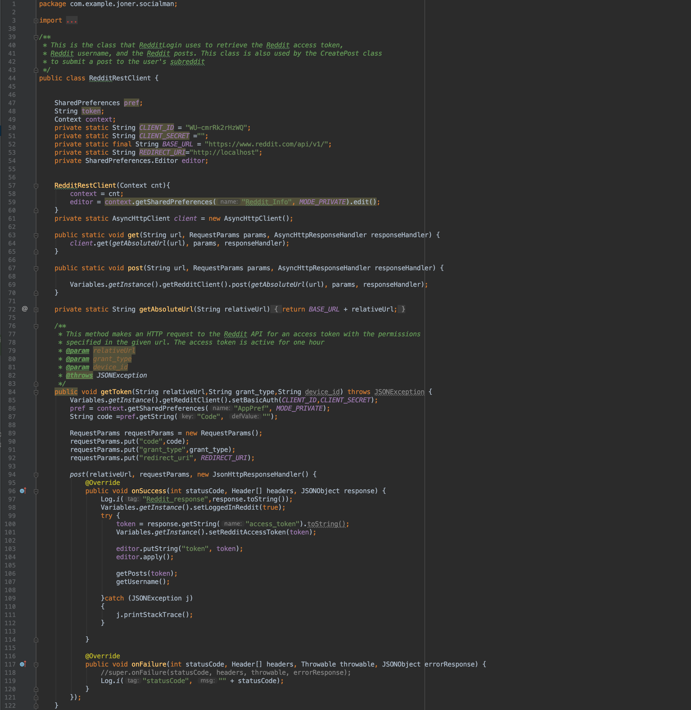Viewport: 691px width, 710px height.
Task: Click the fold end marker on line 60
Action: (36, 211)
